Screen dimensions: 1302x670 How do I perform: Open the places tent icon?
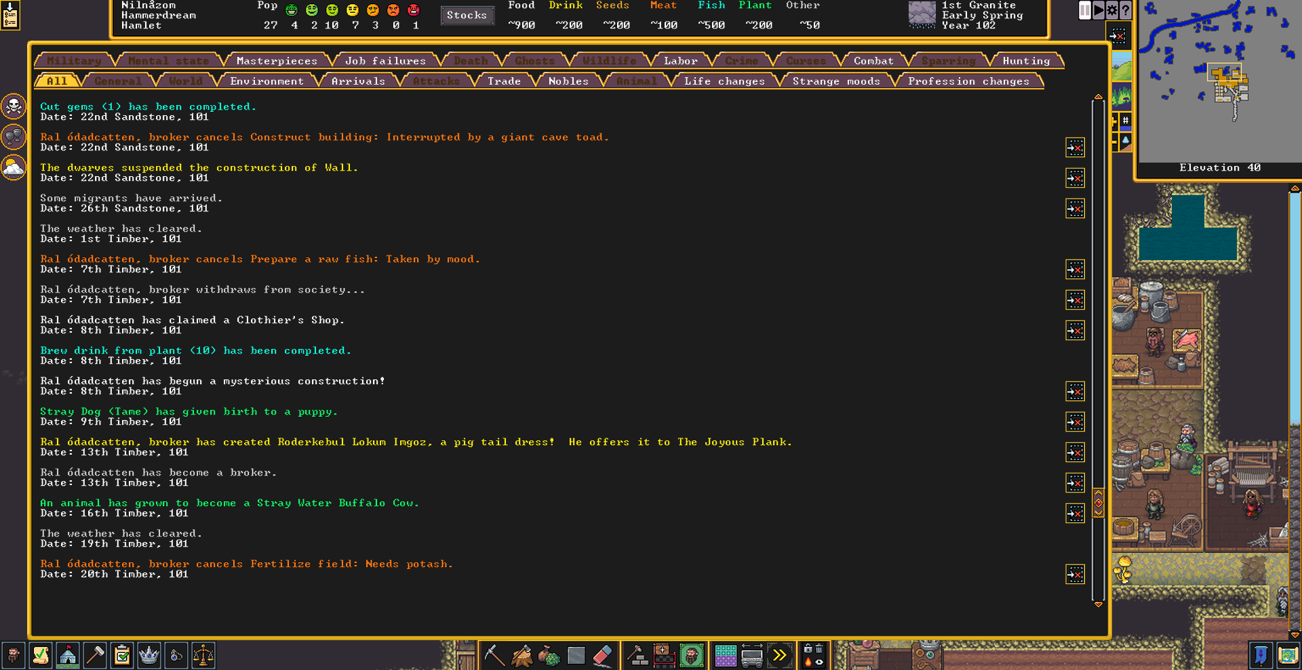coord(67,655)
